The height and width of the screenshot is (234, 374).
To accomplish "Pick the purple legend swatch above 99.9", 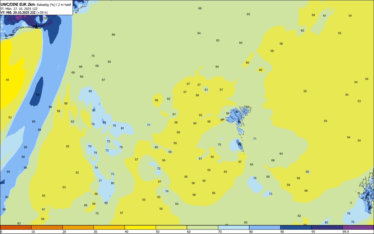I will tap(358, 227).
